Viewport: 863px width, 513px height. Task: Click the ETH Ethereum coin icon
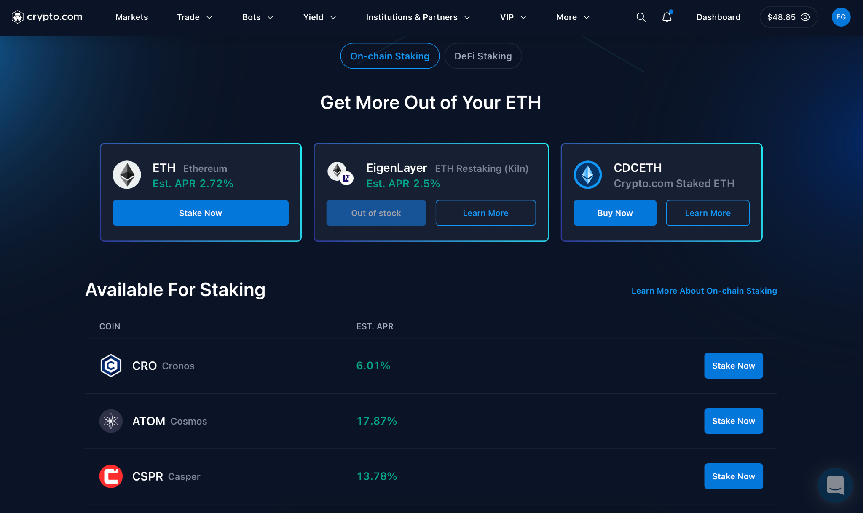126,174
